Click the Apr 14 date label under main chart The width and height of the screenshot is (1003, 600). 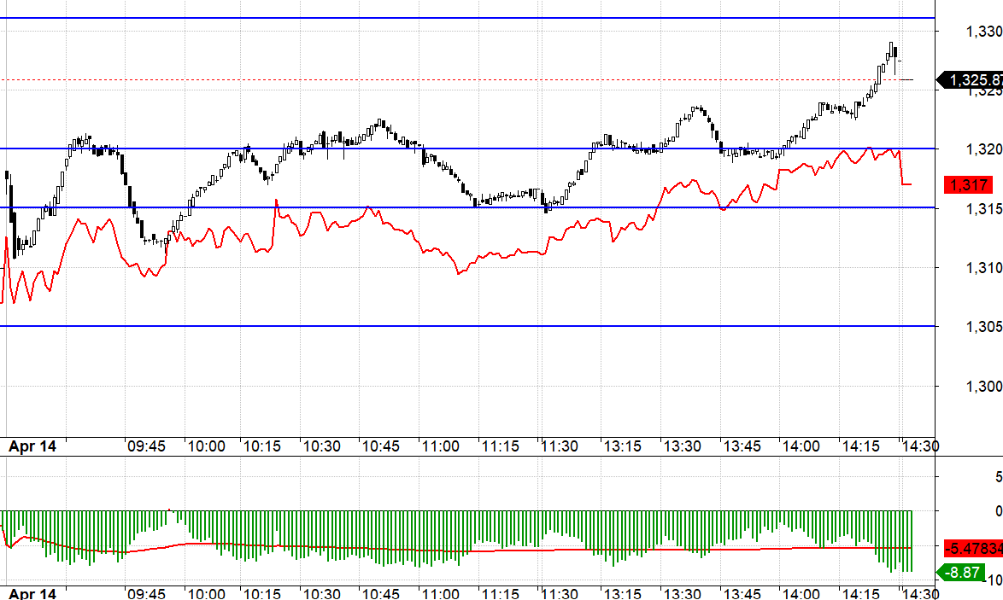pos(32,446)
